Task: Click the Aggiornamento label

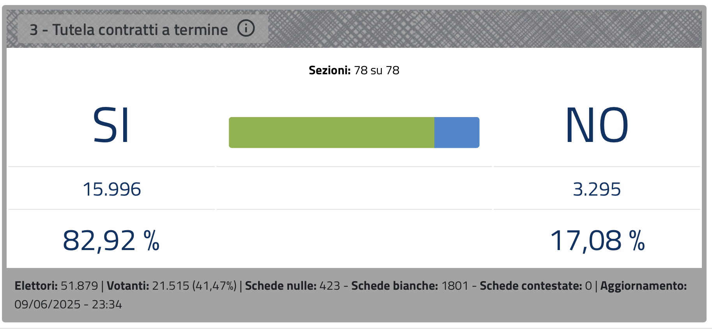Action: [x=643, y=286]
